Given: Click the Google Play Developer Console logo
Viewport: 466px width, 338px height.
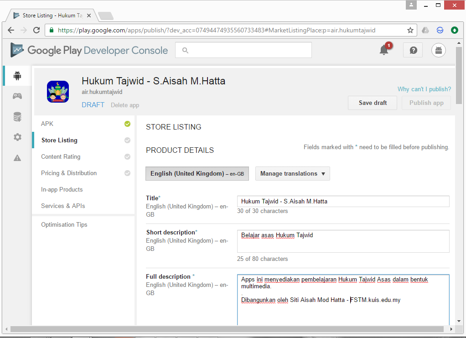Looking at the screenshot, I should coord(89,50).
